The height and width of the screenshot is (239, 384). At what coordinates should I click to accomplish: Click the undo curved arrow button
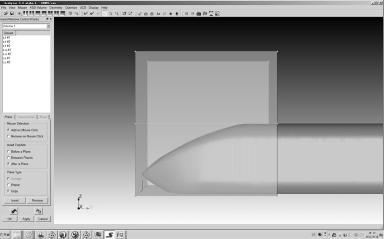pyautogui.click(x=14, y=211)
